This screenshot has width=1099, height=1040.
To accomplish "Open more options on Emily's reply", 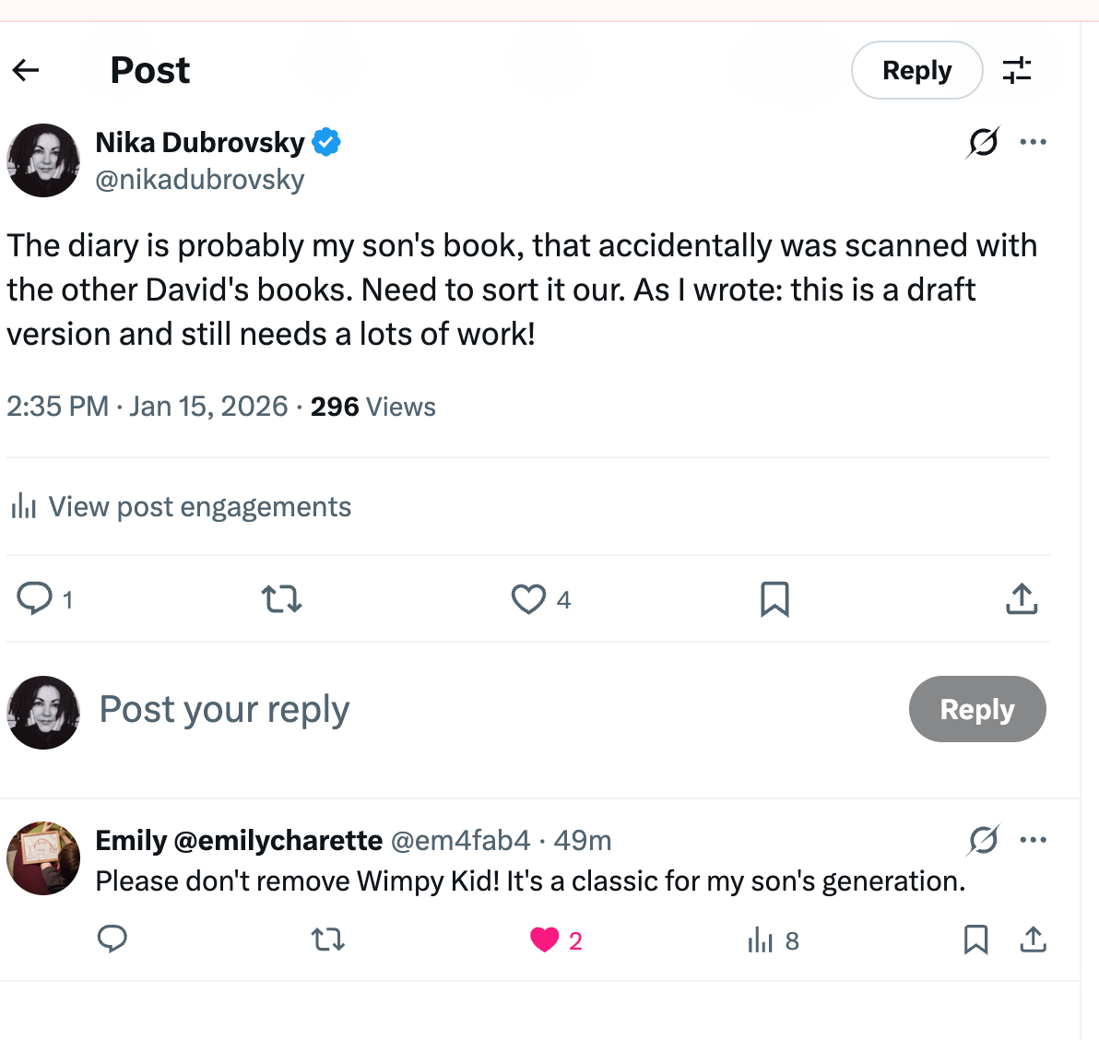I will click(x=1033, y=840).
